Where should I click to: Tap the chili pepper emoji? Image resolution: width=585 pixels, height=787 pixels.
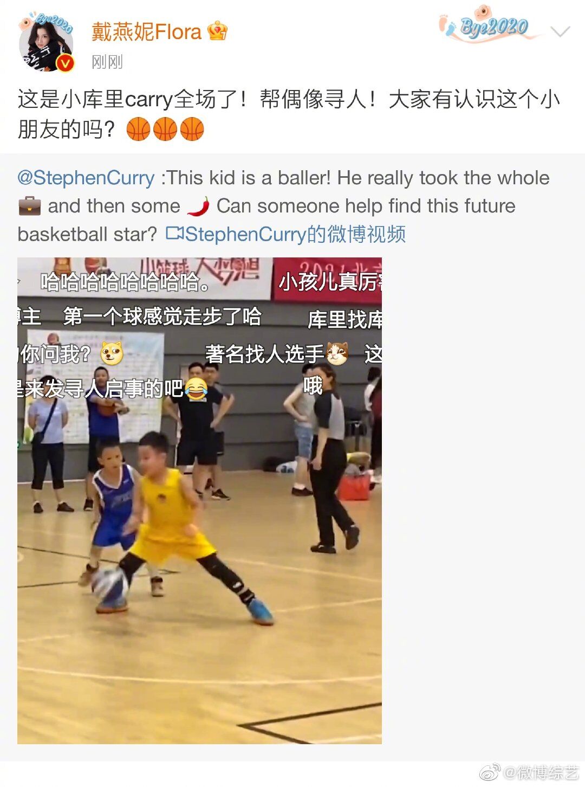point(198,206)
